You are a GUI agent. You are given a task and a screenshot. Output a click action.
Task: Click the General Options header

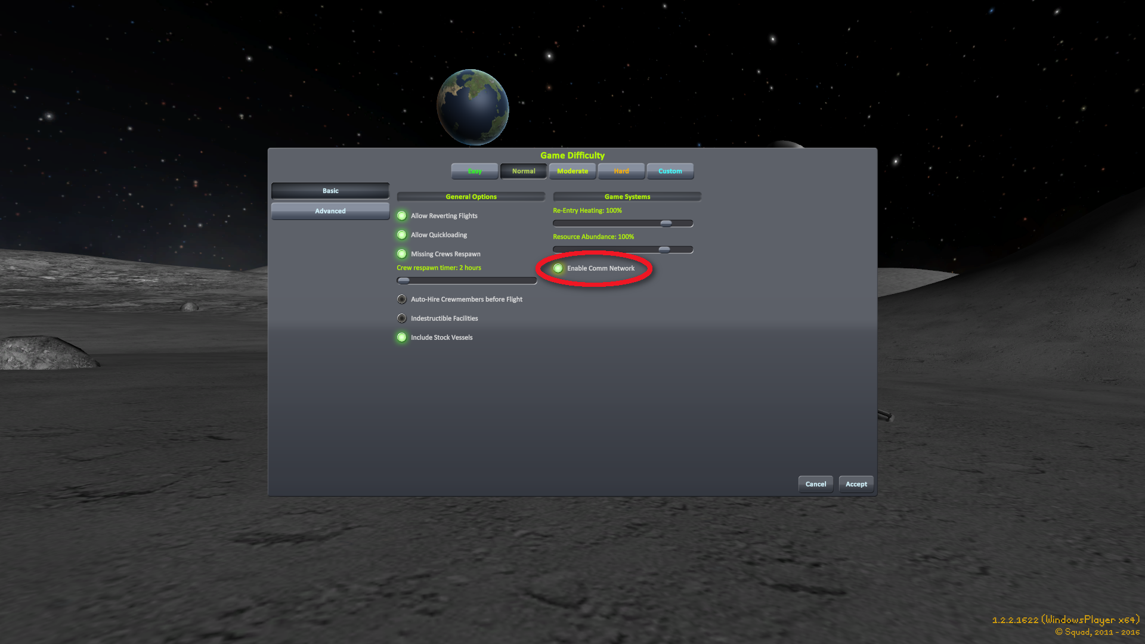click(x=471, y=197)
